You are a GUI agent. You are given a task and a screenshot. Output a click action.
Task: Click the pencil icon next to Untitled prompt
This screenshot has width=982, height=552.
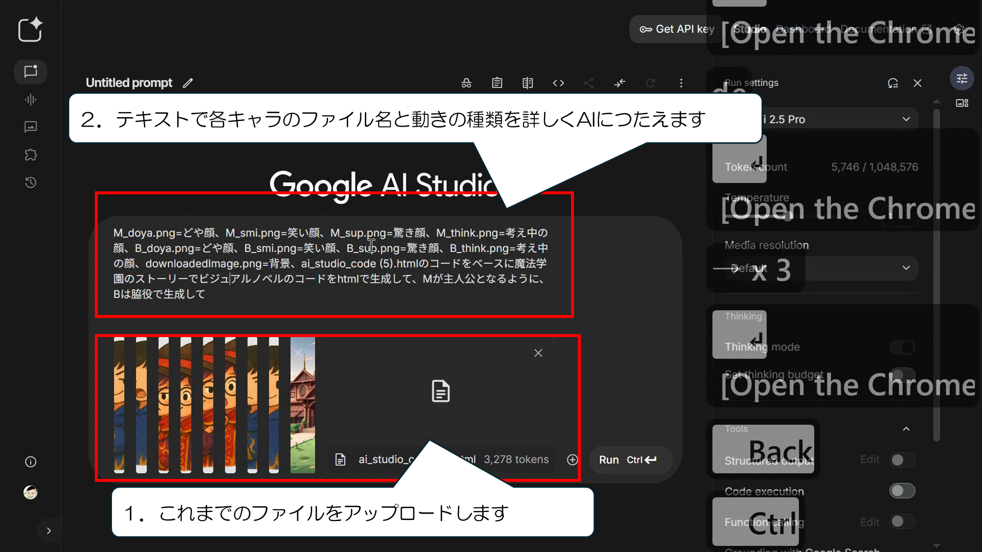pos(188,83)
